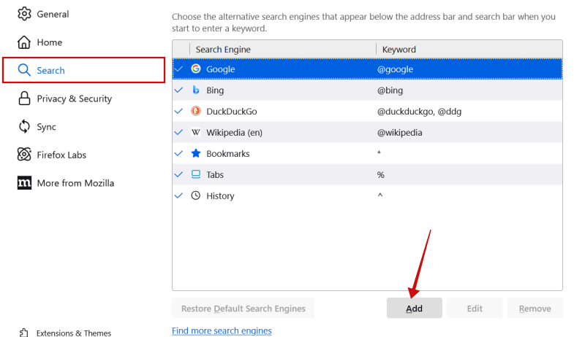Viewport: 585px width, 337px height.
Task: Click the Firefox Labs atom icon
Action: point(24,155)
